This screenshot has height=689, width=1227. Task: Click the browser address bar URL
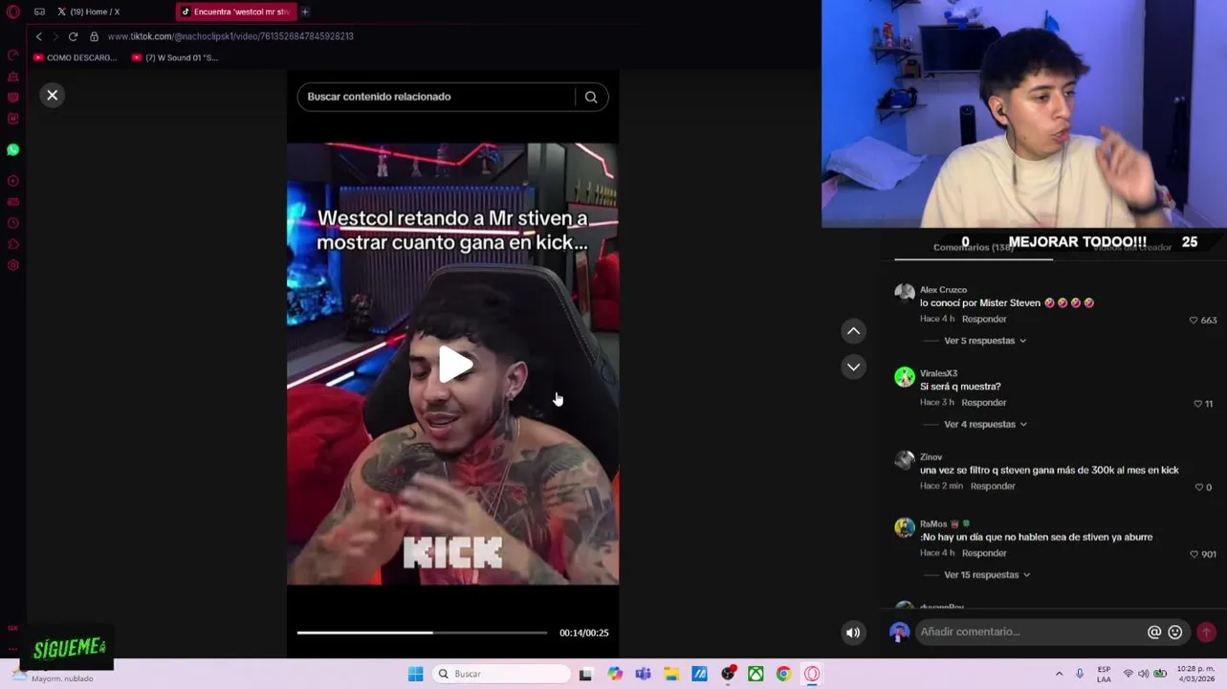230,36
